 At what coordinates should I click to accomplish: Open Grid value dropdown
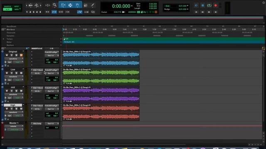(187, 6)
